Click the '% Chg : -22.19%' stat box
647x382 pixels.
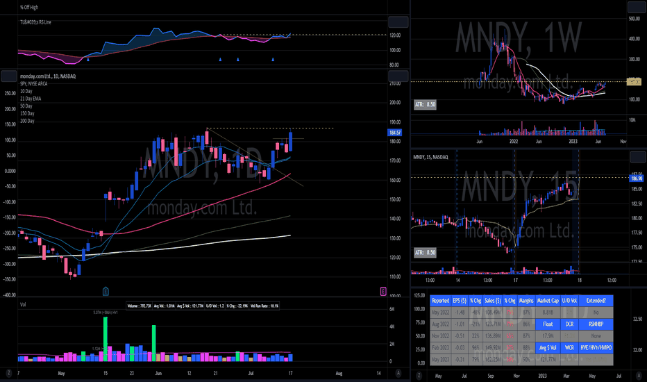[237, 306]
